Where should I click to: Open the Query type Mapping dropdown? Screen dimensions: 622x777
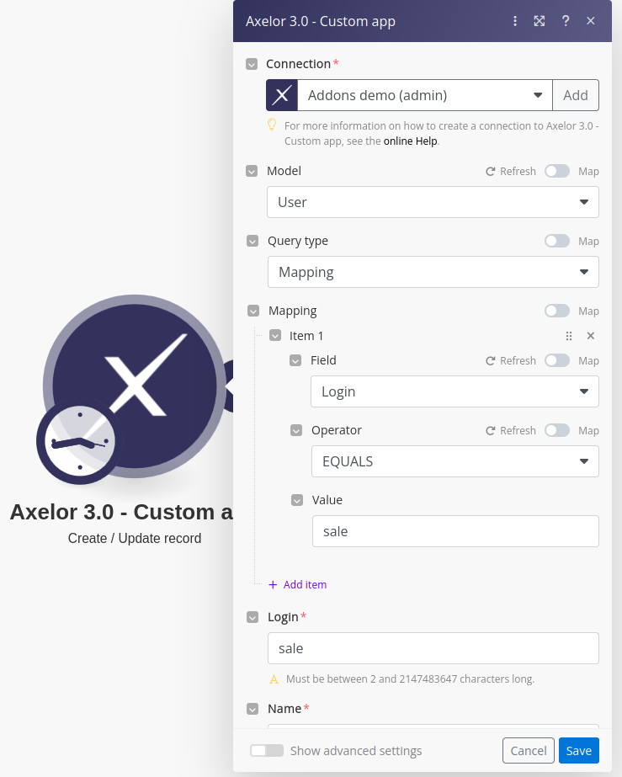point(433,272)
